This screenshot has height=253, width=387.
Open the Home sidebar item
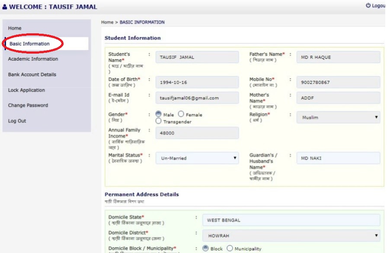click(15, 28)
